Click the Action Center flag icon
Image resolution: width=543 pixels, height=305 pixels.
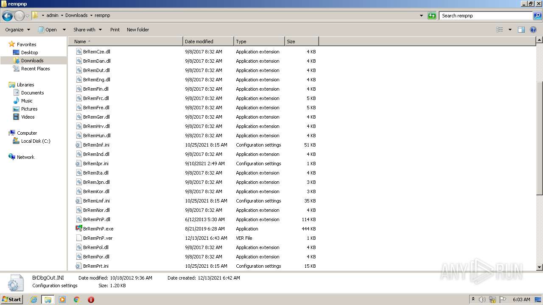coord(503,299)
